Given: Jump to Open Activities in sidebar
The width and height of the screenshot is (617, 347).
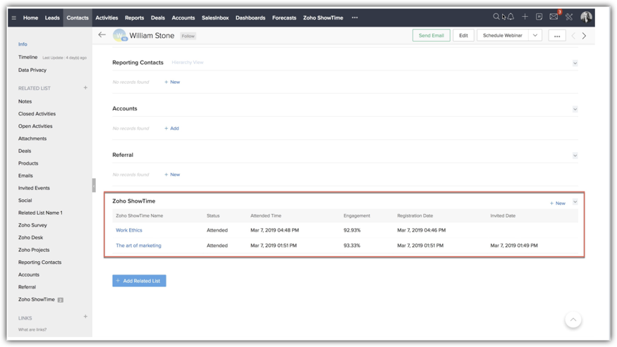Looking at the screenshot, I should coord(35,126).
